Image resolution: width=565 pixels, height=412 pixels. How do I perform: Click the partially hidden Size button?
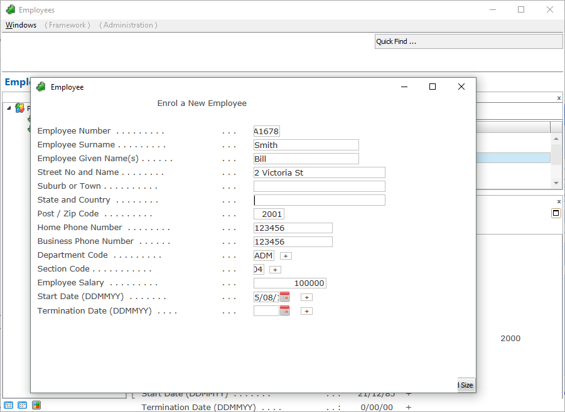click(x=466, y=385)
